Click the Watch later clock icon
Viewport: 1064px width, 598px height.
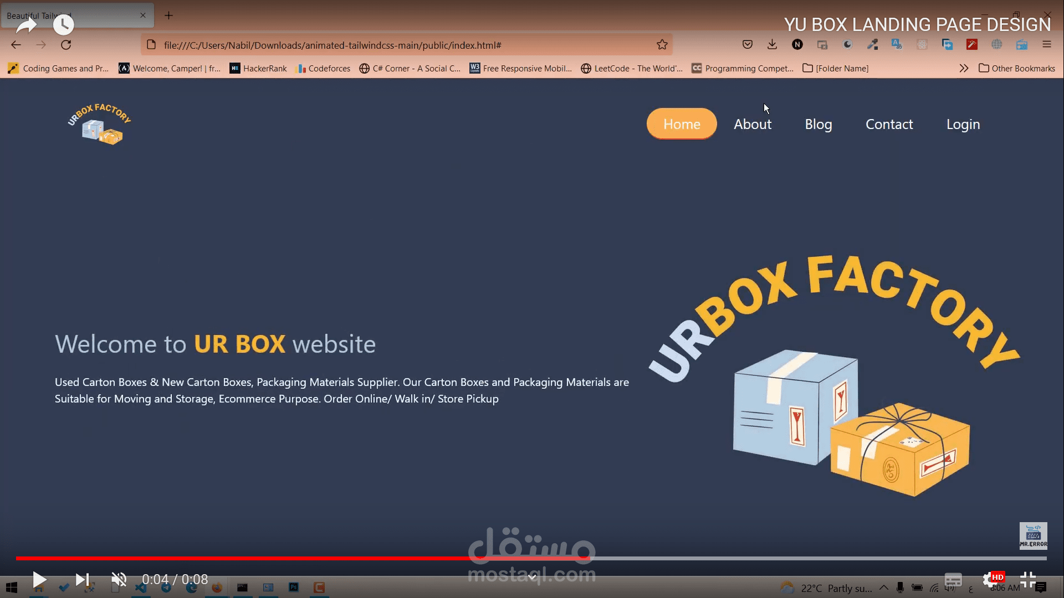click(x=63, y=25)
